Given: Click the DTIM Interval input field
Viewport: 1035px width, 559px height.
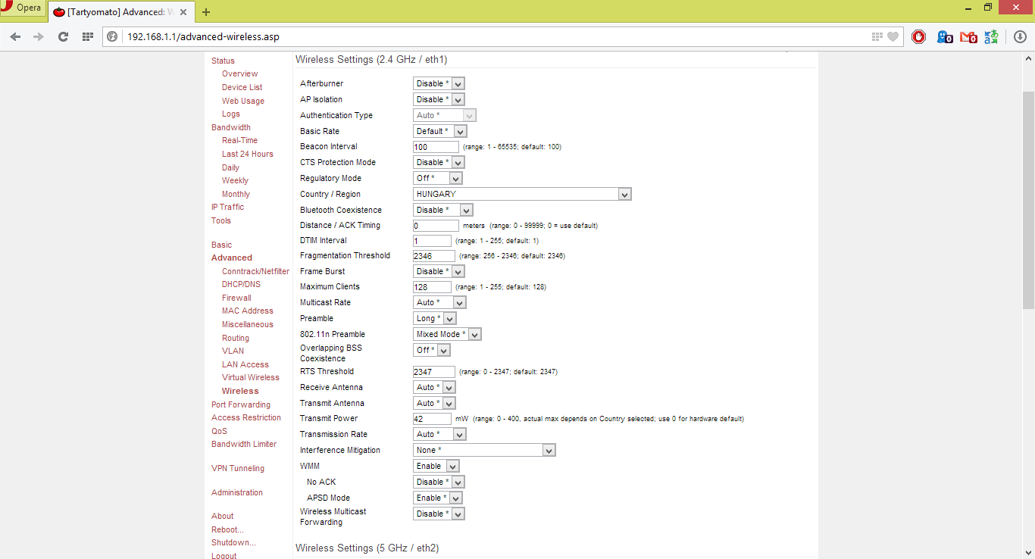Looking at the screenshot, I should [x=432, y=241].
